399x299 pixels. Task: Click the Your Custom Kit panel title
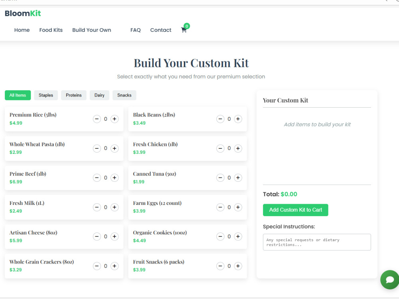point(285,100)
